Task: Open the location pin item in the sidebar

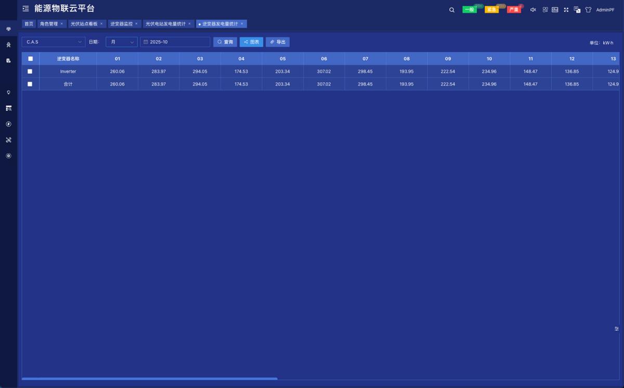Action: pyautogui.click(x=8, y=92)
